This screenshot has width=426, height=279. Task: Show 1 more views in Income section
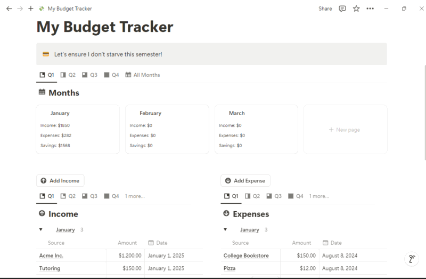pos(135,196)
